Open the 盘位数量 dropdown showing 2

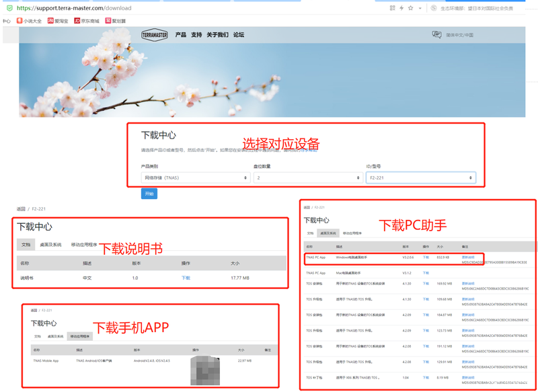tap(308, 178)
